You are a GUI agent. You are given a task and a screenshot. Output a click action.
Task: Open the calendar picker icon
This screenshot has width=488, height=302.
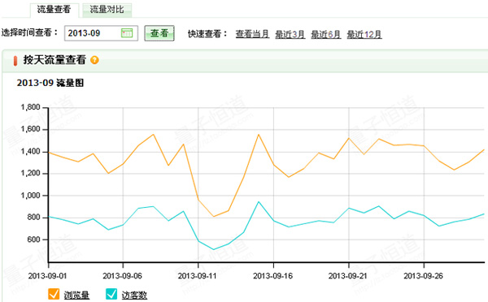127,33
